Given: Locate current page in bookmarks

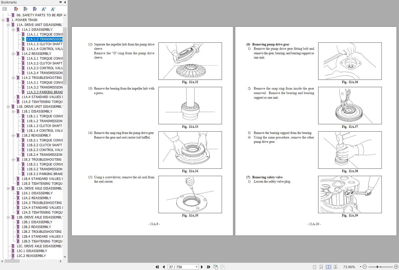Looking at the screenshot, I should [35, 9].
